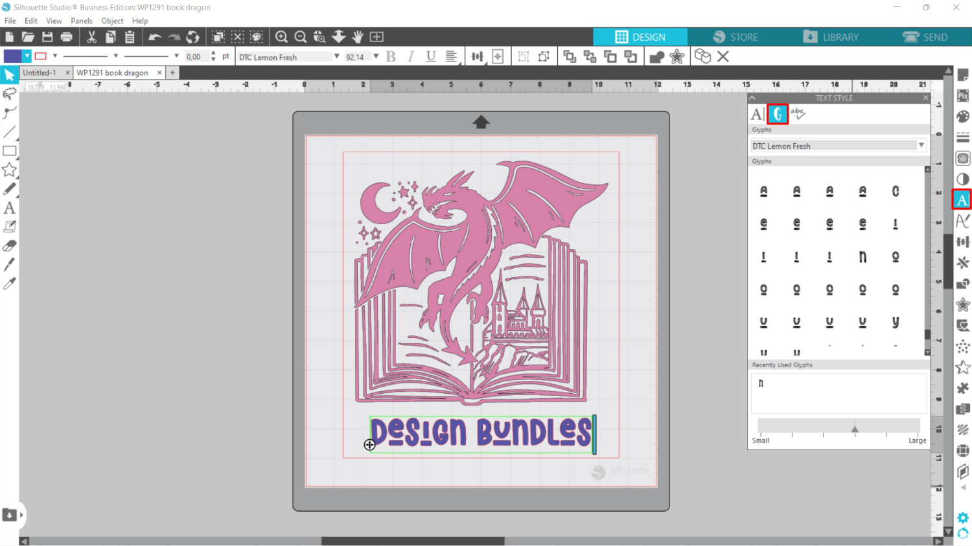Close the Untitled-1 tab
This screenshot has width=972, height=546.
coord(67,73)
